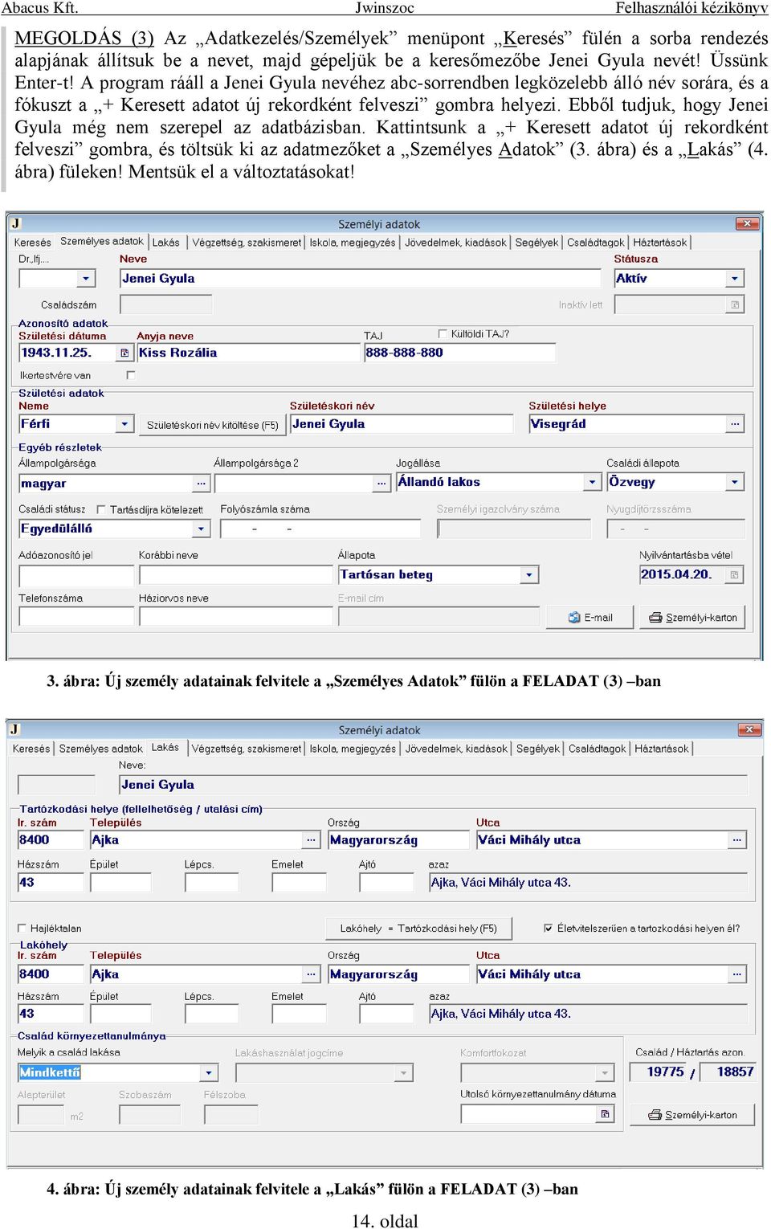
Task: Browse birthplace list next to Visegrád
Action: point(735,424)
